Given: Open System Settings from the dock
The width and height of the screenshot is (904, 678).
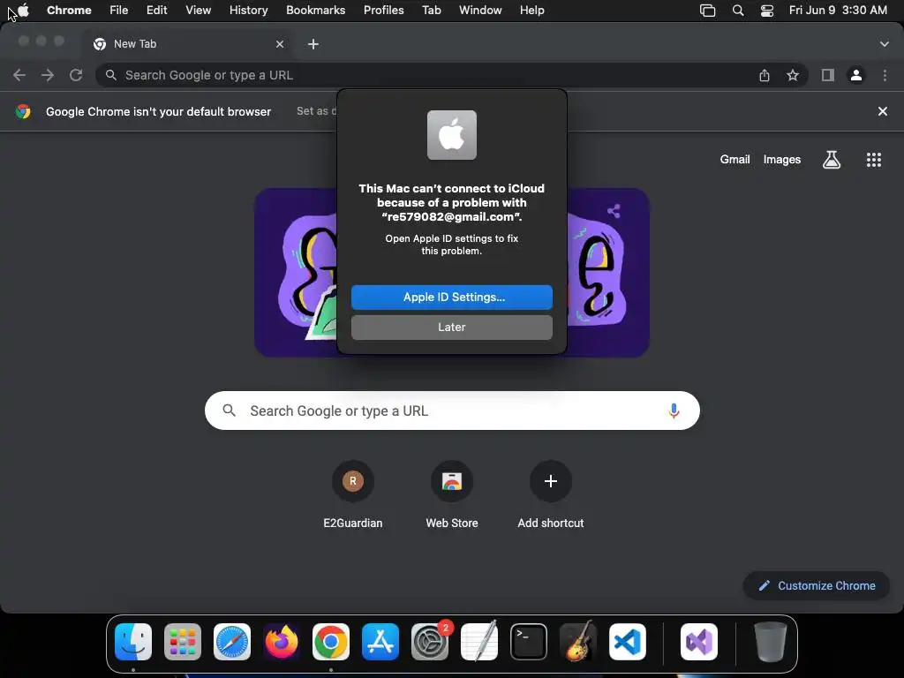Looking at the screenshot, I should [x=430, y=642].
